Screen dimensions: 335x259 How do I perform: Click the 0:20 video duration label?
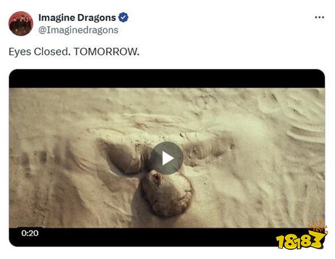tap(30, 233)
